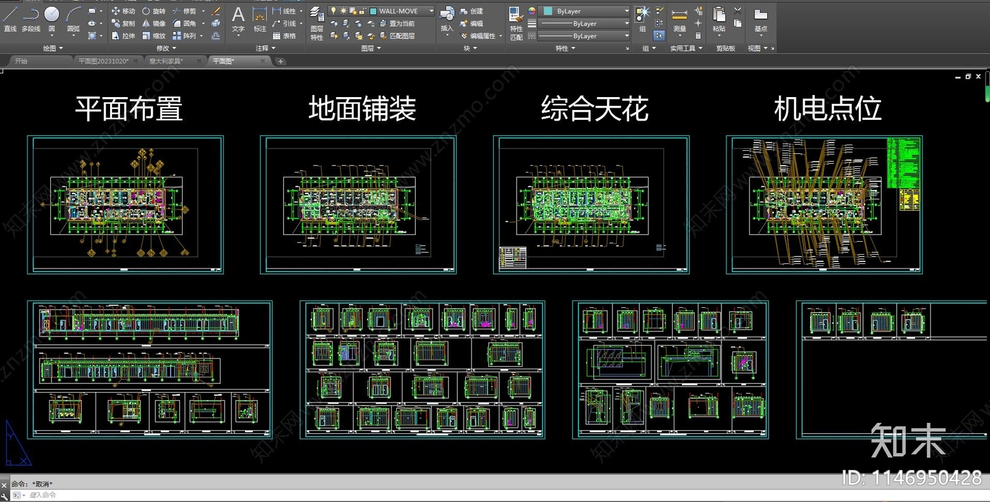
Task: Toggle the layer on/off lightbulb
Action: click(x=333, y=11)
